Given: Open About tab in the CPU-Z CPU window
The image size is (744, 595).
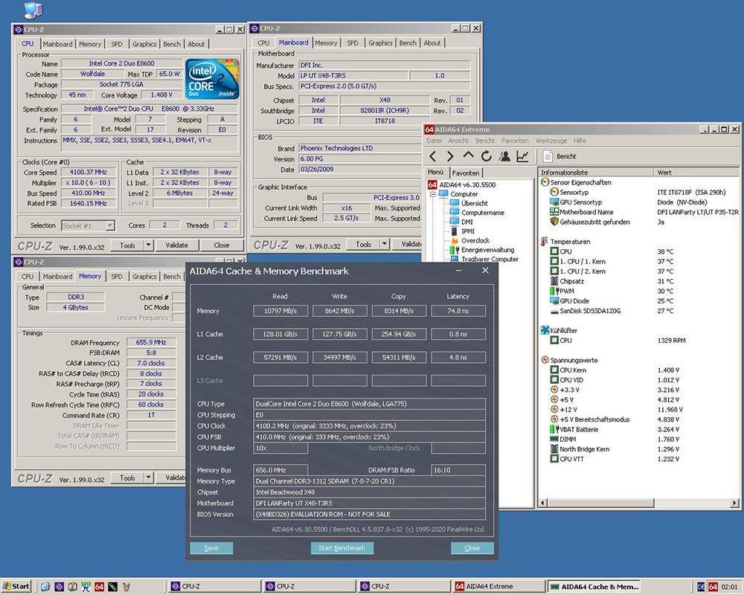Looking at the screenshot, I should (196, 44).
